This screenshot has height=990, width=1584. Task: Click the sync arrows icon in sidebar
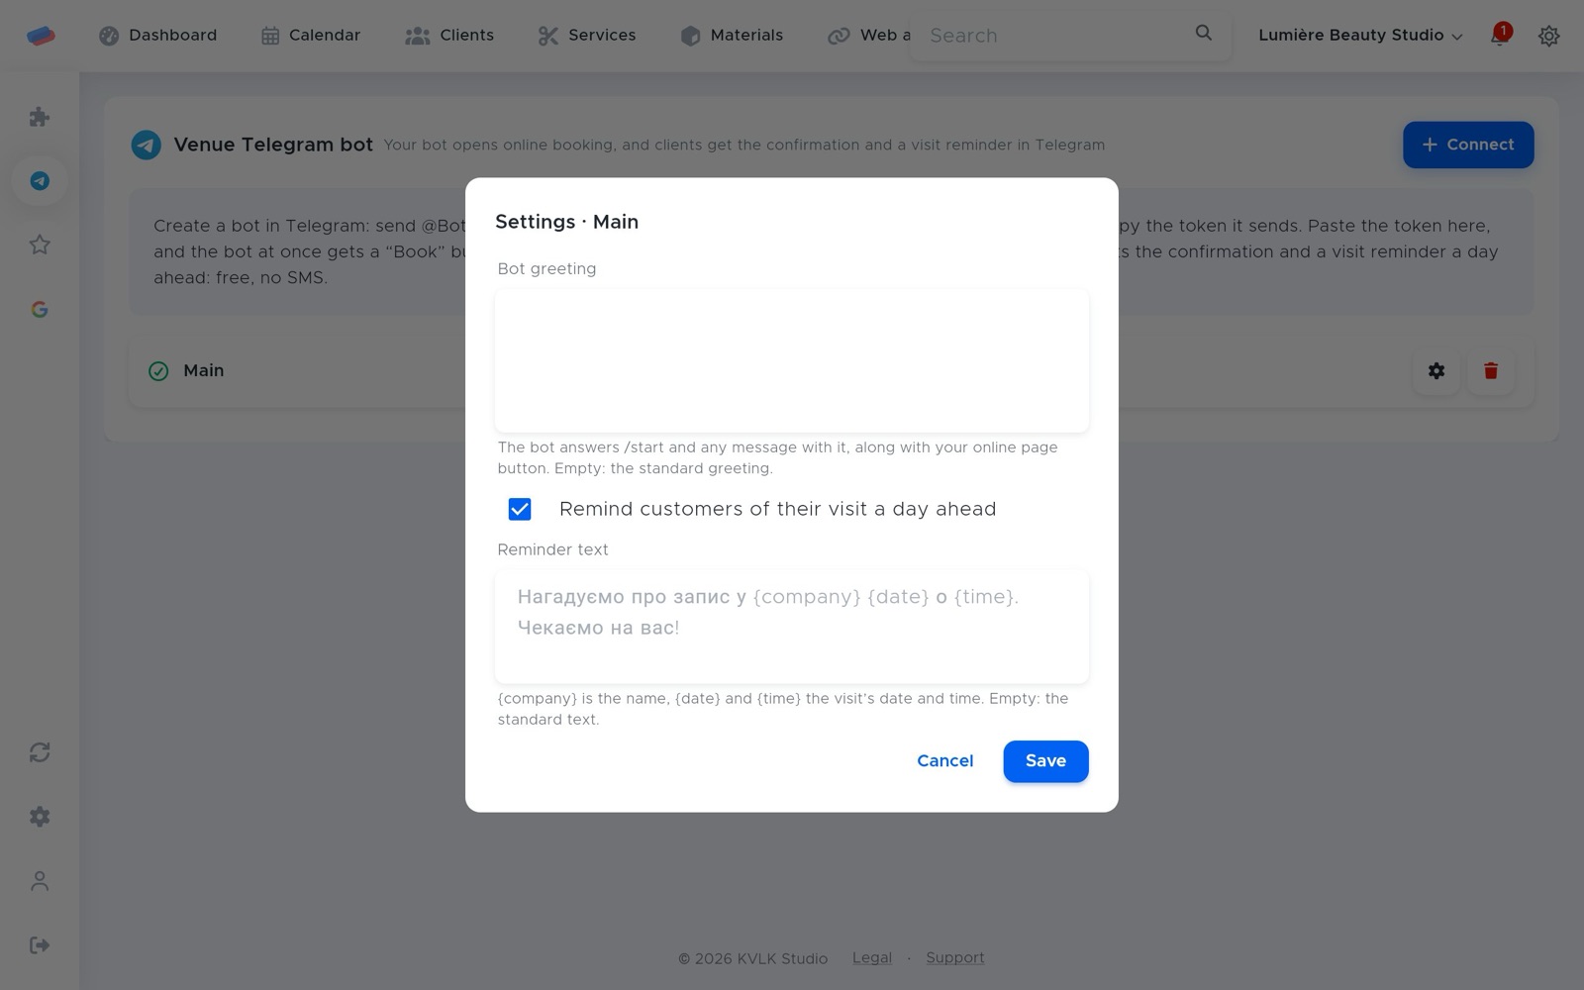(x=40, y=752)
